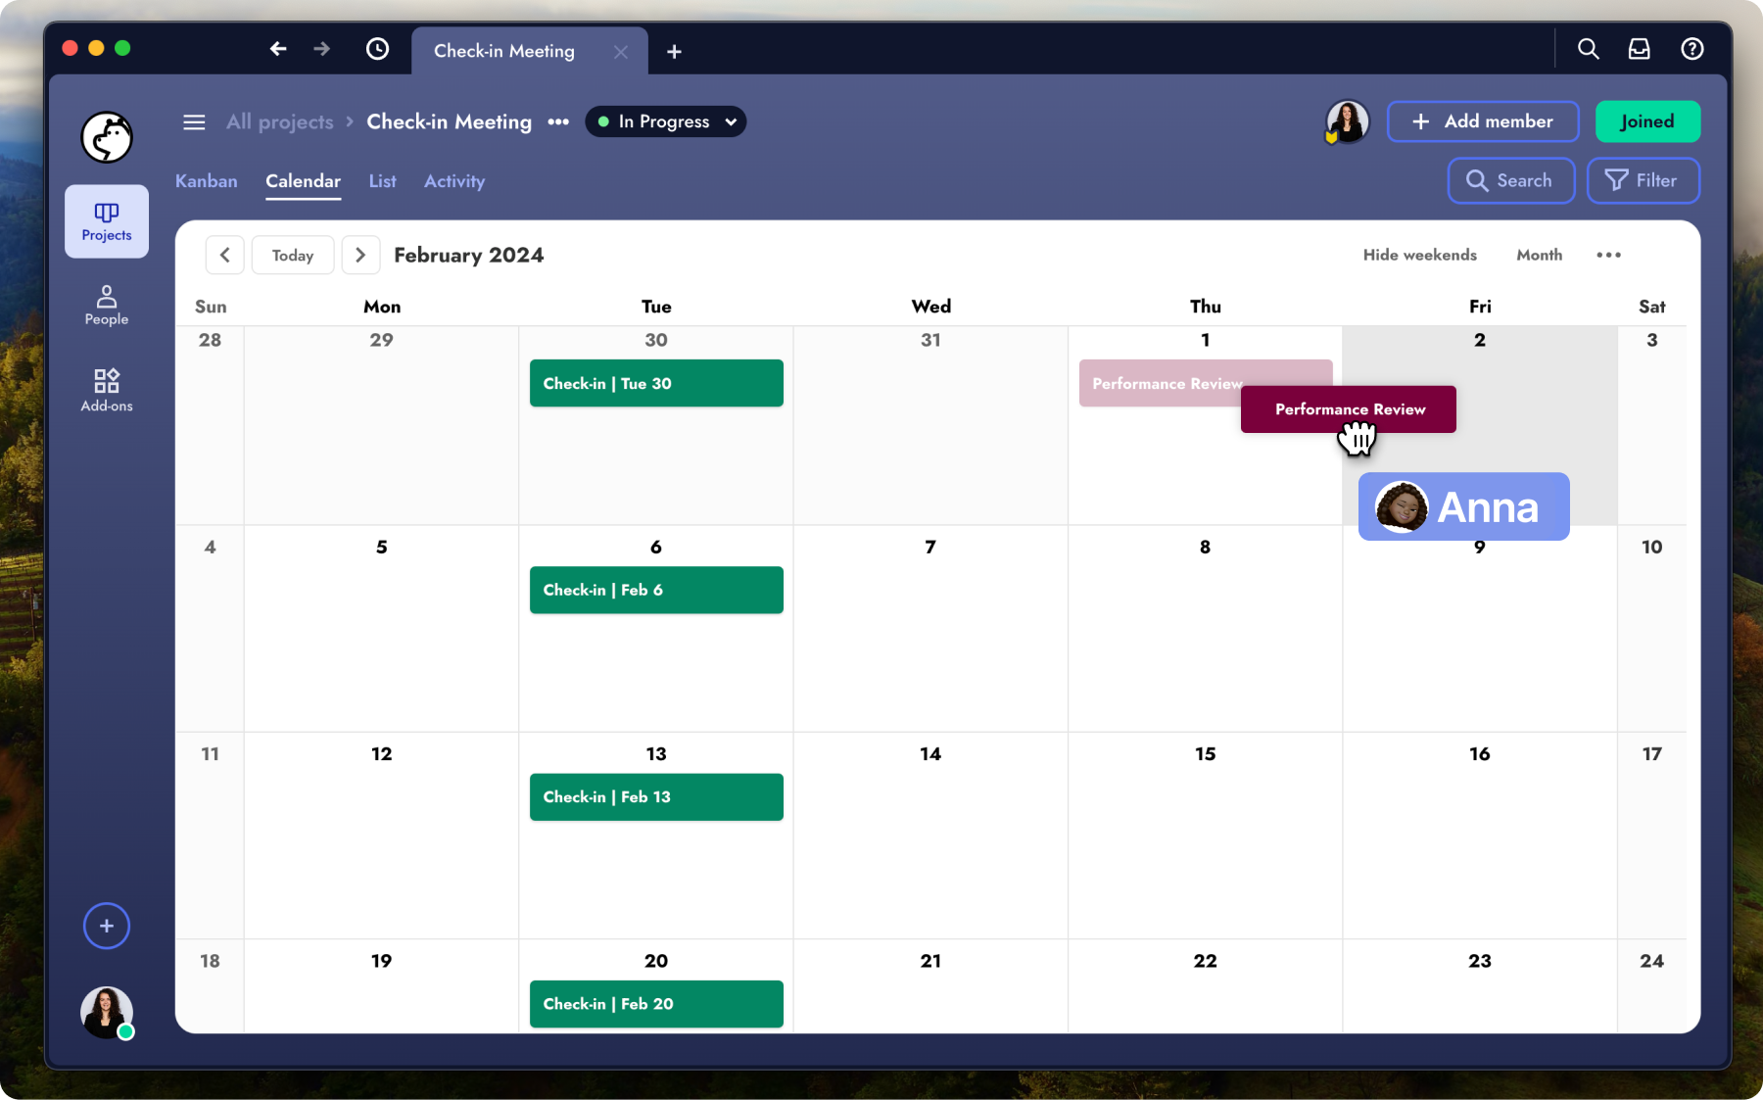The width and height of the screenshot is (1763, 1100).
Task: Click the hamburger menu icon
Action: pyautogui.click(x=194, y=122)
